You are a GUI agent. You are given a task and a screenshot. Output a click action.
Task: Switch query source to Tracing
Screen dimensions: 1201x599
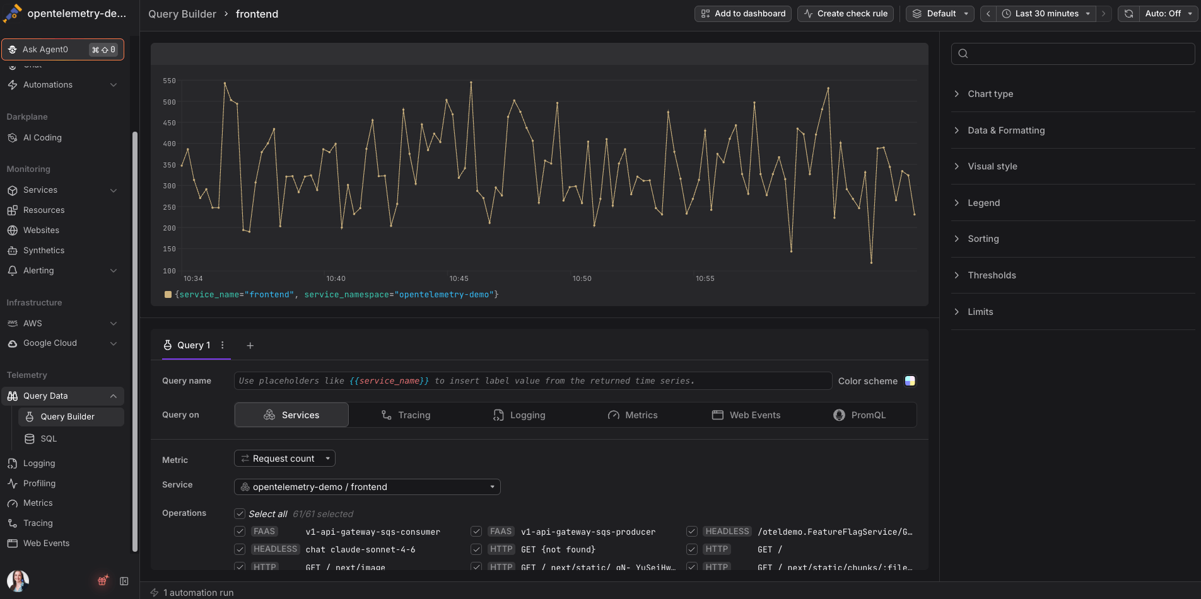[406, 415]
